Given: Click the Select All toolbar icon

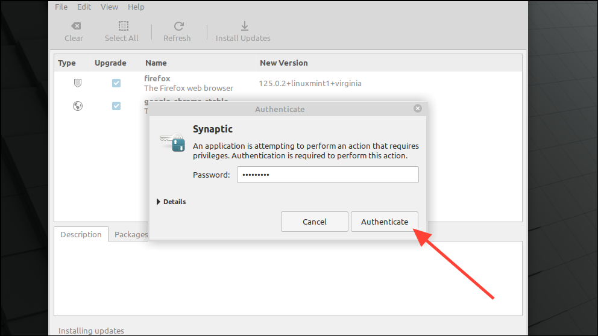Looking at the screenshot, I should pos(123,26).
